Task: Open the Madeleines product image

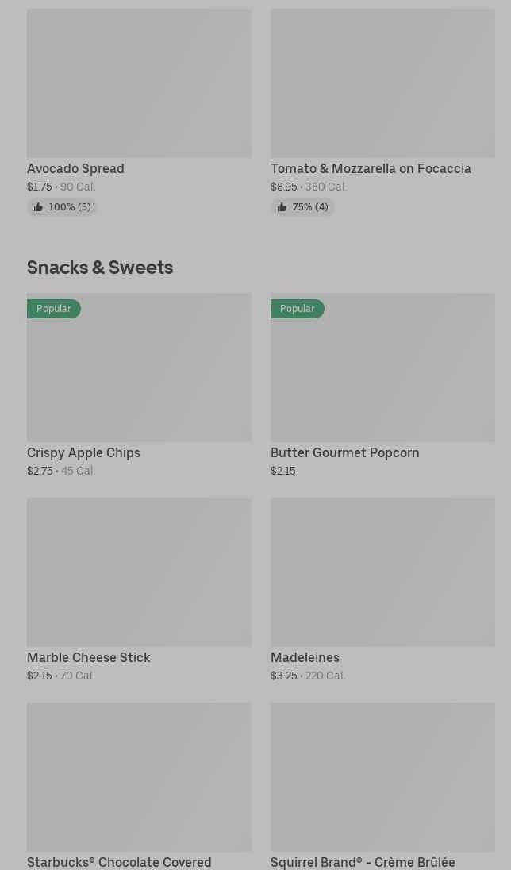Action: 382,572
